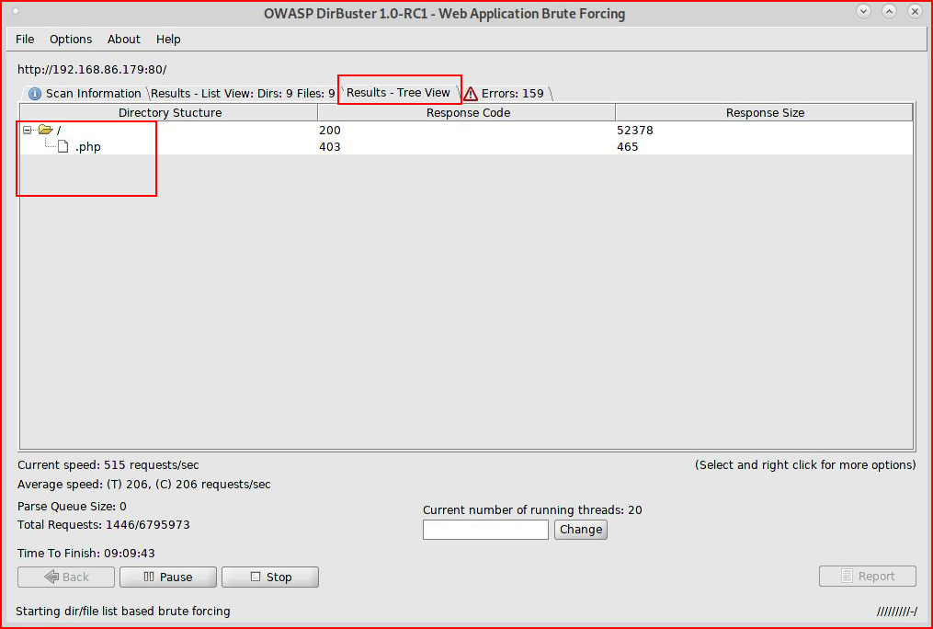Viewport: 933px width, 629px height.
Task: Select the Results - Tree View tab
Action: pos(398,93)
